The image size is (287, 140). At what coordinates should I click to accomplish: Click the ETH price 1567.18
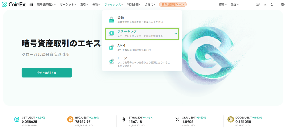point(135,122)
